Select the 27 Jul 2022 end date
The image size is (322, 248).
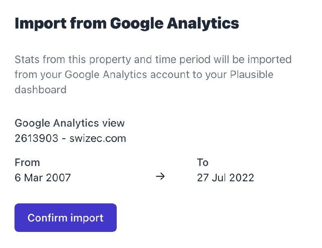point(225,177)
